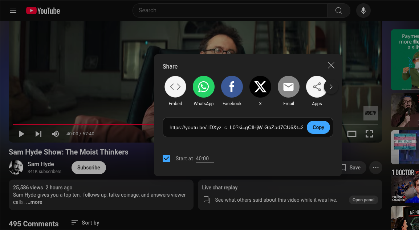Open Sort by comments dropdown

(85, 222)
